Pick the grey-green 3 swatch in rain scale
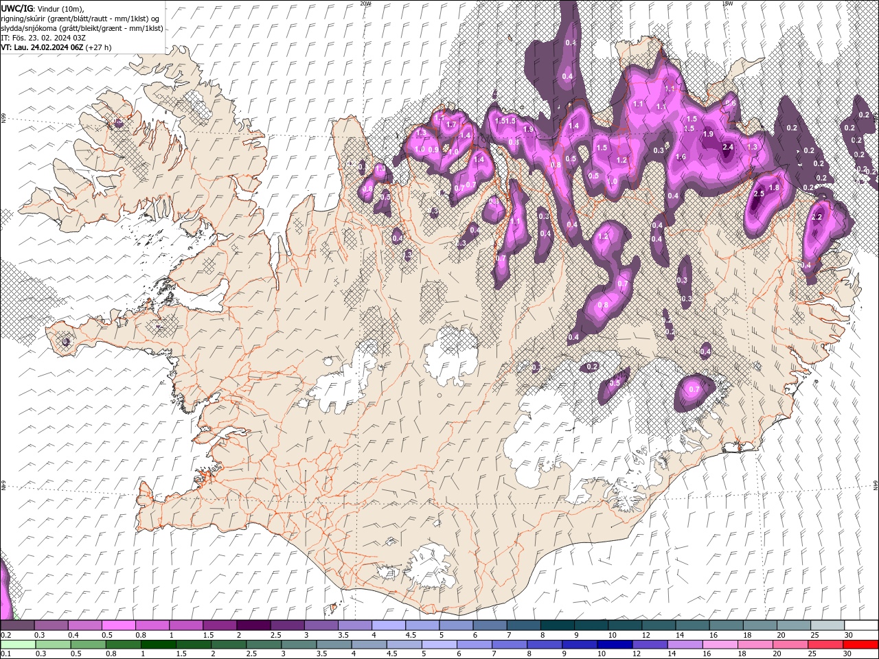Screen dimensions: 879x659 (298, 644)
